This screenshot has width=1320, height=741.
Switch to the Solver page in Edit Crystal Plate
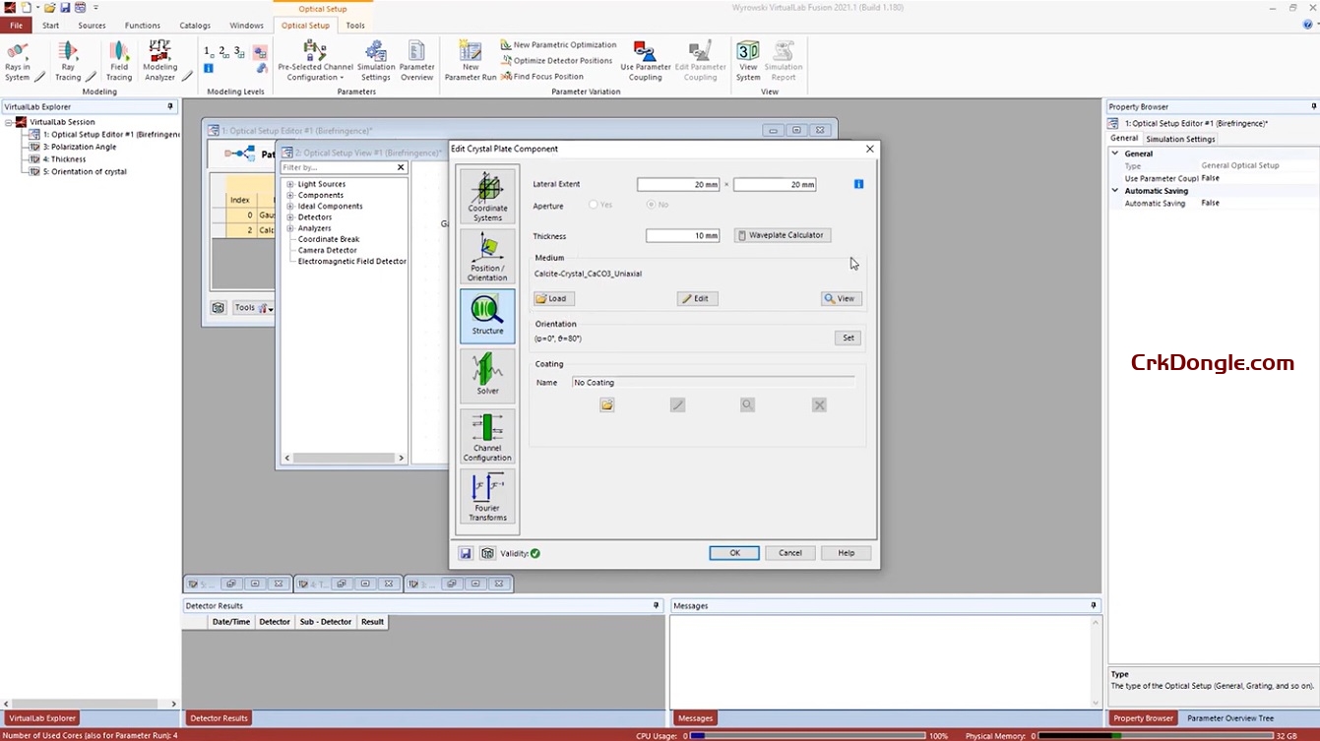486,375
